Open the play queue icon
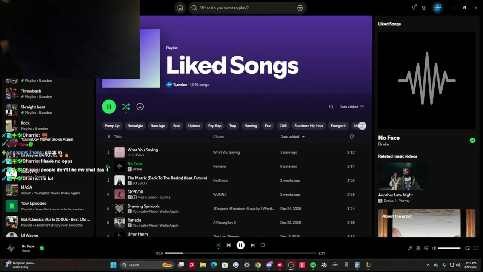The image size is (483, 272). click(x=418, y=248)
